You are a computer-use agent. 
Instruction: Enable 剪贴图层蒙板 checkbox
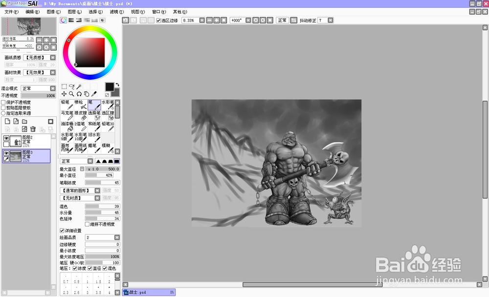coord(3,107)
